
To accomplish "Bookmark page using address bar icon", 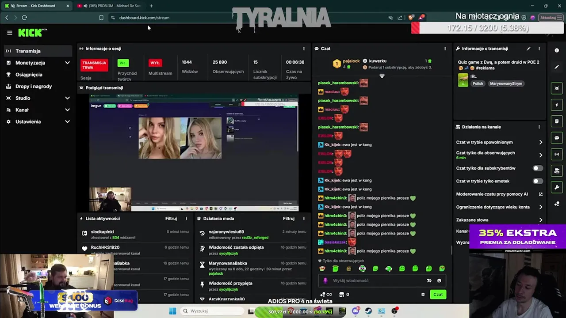I will (x=101, y=18).
